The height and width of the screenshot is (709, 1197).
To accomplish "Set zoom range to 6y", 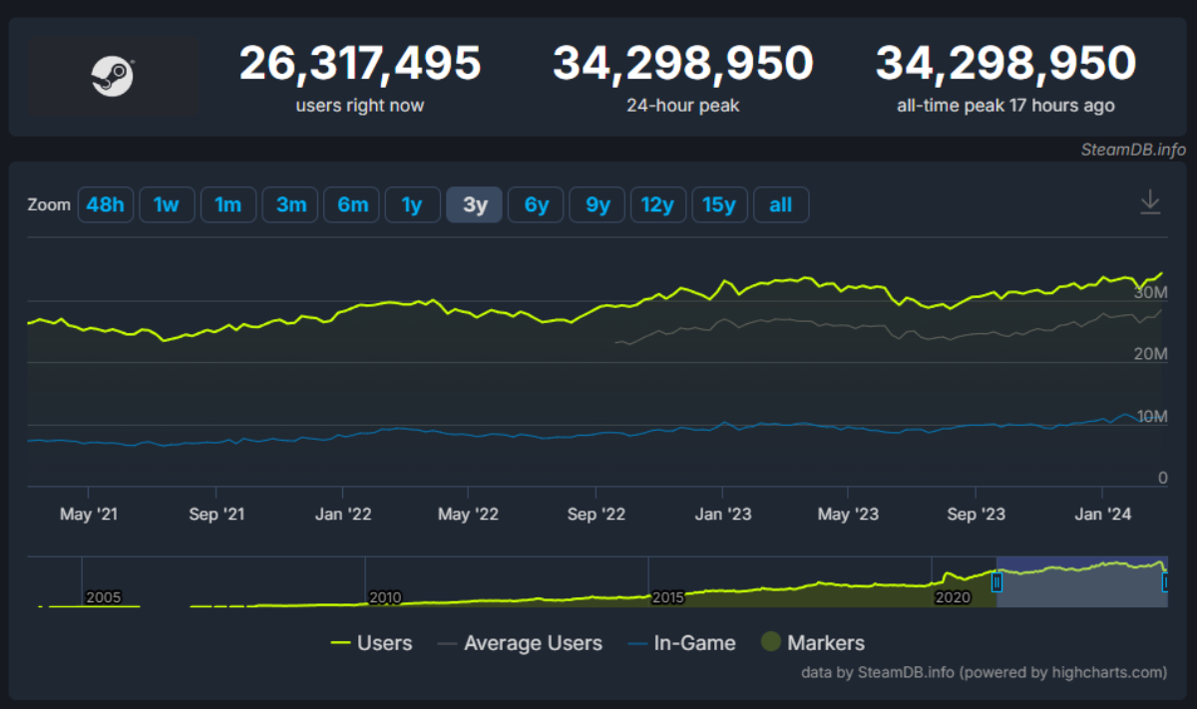I will 537,204.
